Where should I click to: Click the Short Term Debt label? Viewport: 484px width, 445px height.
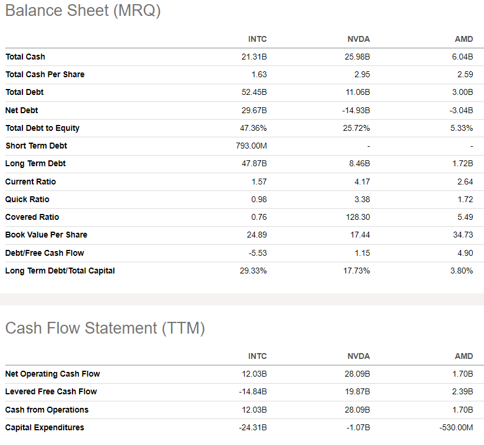click(36, 146)
